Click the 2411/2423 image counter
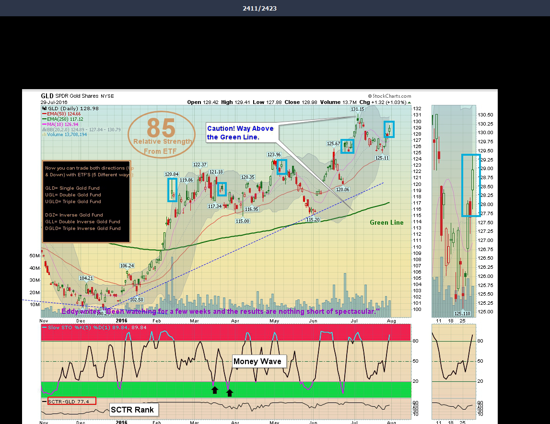Image resolution: width=550 pixels, height=424 pixels. [x=259, y=9]
